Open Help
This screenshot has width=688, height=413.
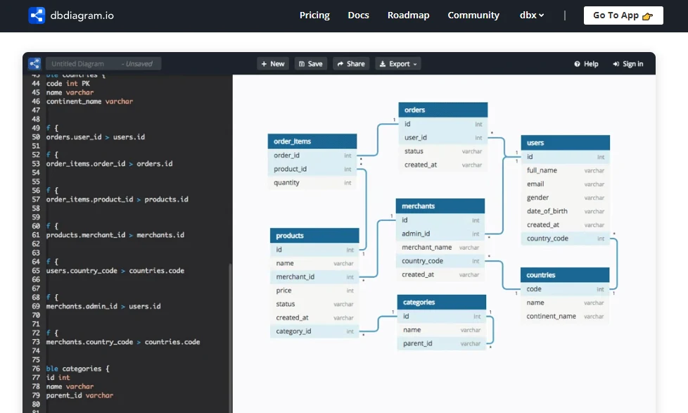pyautogui.click(x=586, y=63)
